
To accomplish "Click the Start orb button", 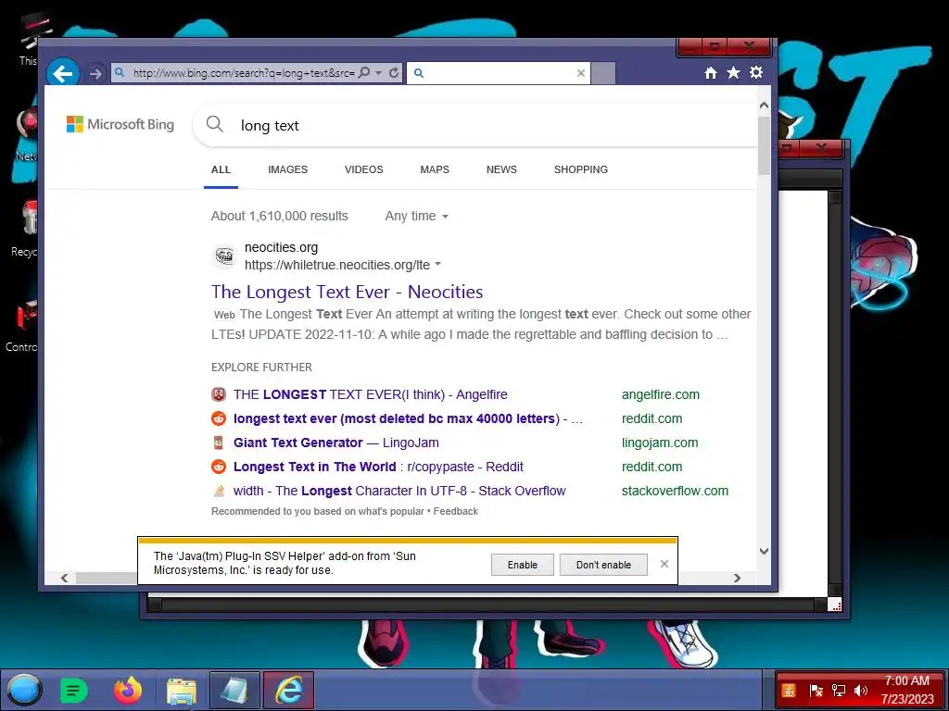I will tap(23, 690).
